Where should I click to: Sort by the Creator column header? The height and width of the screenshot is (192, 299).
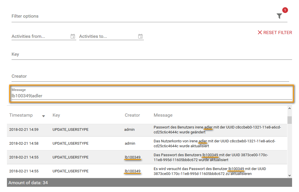click(x=132, y=115)
